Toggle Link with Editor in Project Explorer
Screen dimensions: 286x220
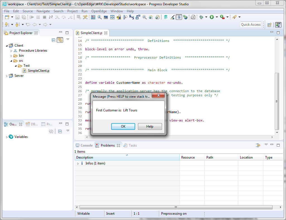pyautogui.click(x=60, y=40)
